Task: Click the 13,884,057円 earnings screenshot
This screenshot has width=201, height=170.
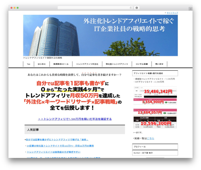Action: pyautogui.click(x=155, y=112)
